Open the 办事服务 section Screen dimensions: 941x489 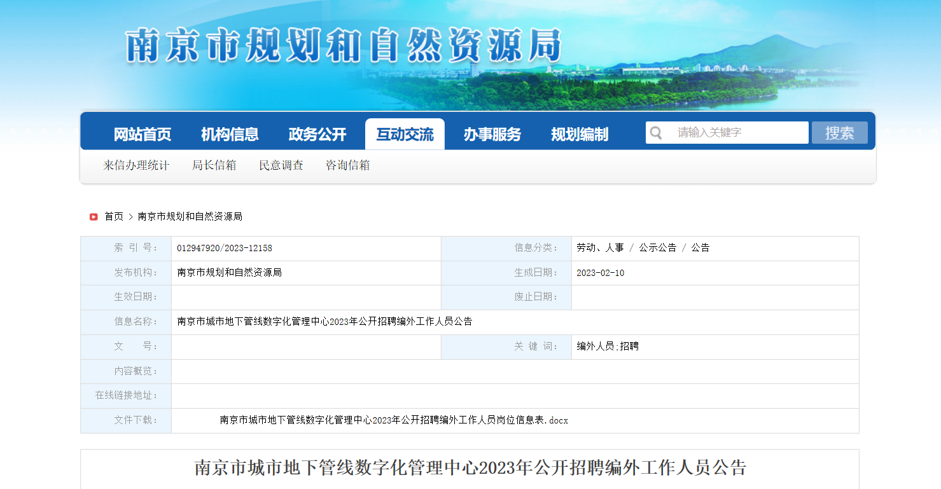(x=492, y=134)
